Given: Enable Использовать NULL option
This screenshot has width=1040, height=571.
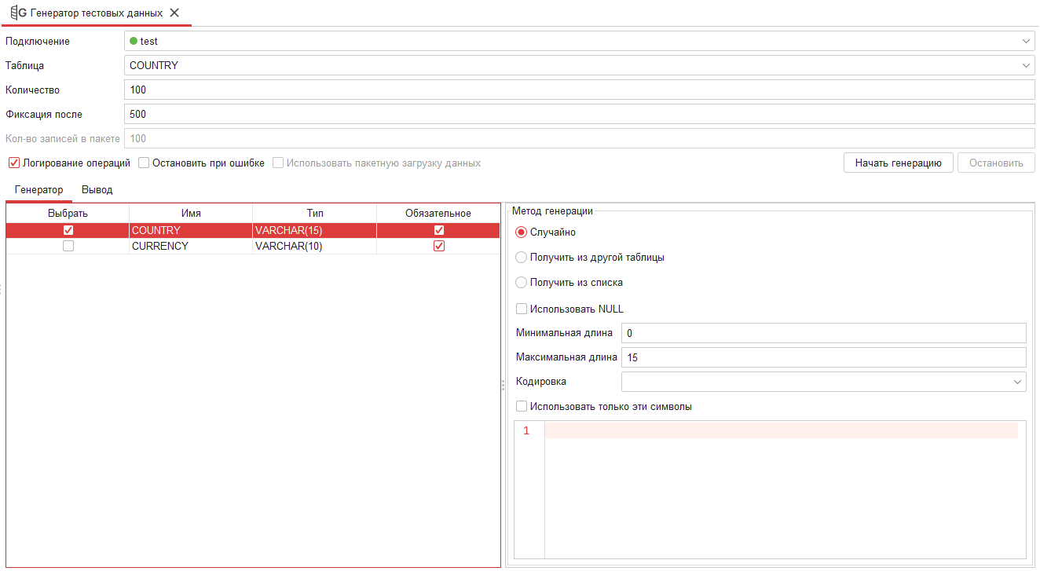Looking at the screenshot, I should tap(522, 309).
